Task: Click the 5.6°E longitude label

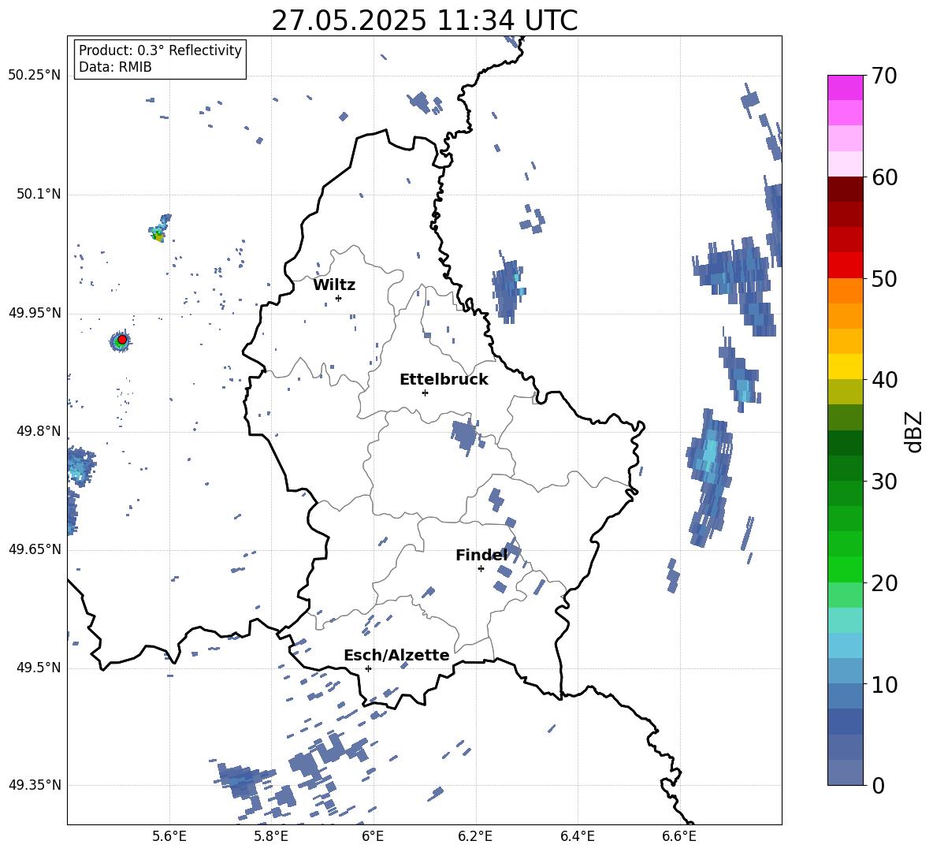Action: pyautogui.click(x=169, y=836)
